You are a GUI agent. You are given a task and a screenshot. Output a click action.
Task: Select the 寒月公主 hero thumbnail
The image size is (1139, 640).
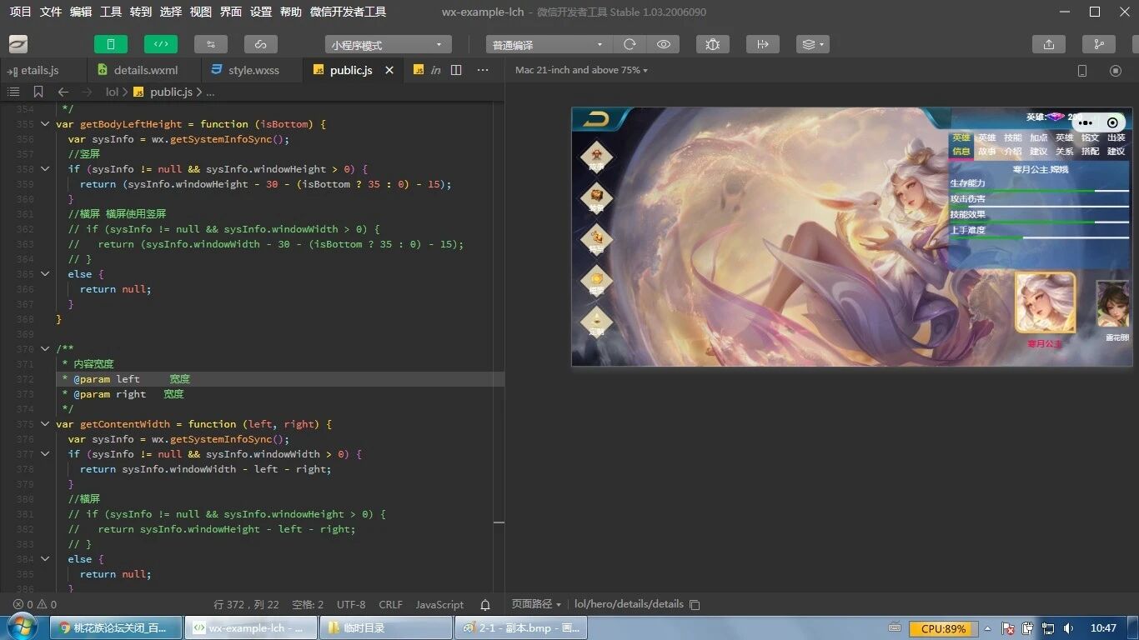[x=1046, y=302]
